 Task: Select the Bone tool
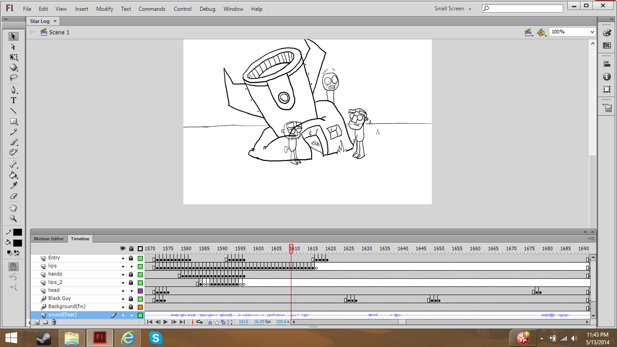click(14, 164)
